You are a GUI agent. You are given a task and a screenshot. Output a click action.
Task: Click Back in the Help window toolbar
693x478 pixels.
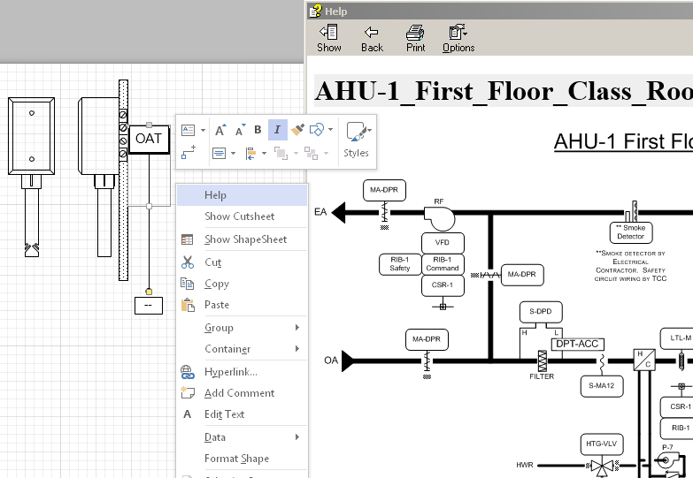[x=372, y=38]
